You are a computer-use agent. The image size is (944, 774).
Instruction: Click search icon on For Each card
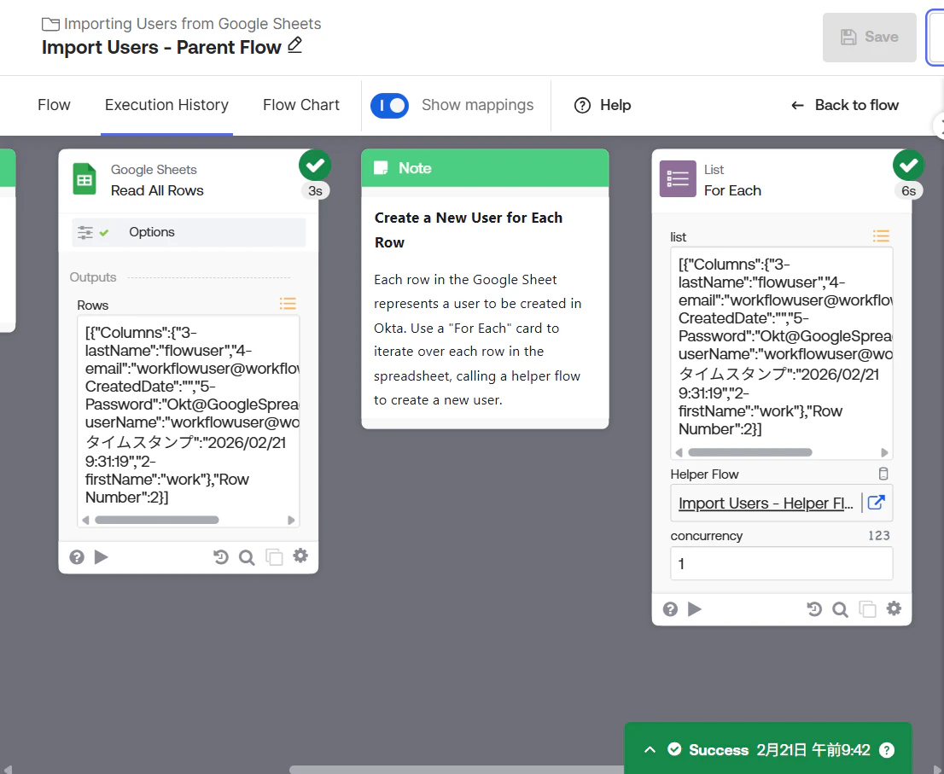coord(841,609)
